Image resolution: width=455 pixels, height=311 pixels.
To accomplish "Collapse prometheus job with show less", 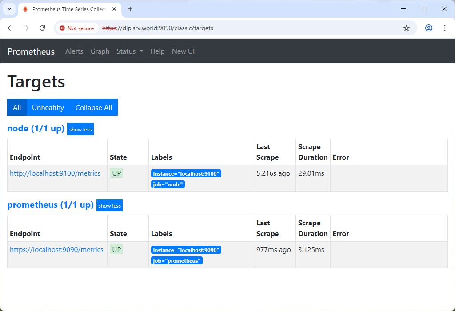I will point(109,205).
